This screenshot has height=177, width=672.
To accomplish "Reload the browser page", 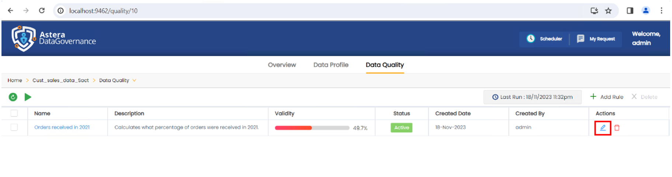I will [42, 11].
